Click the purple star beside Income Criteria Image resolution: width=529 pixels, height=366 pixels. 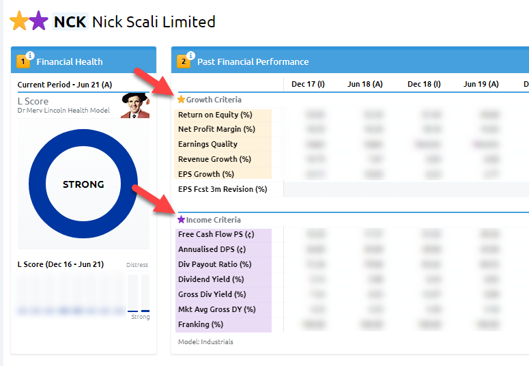point(181,219)
